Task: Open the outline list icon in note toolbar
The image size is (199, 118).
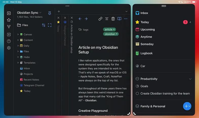Action: (x=107, y=19)
